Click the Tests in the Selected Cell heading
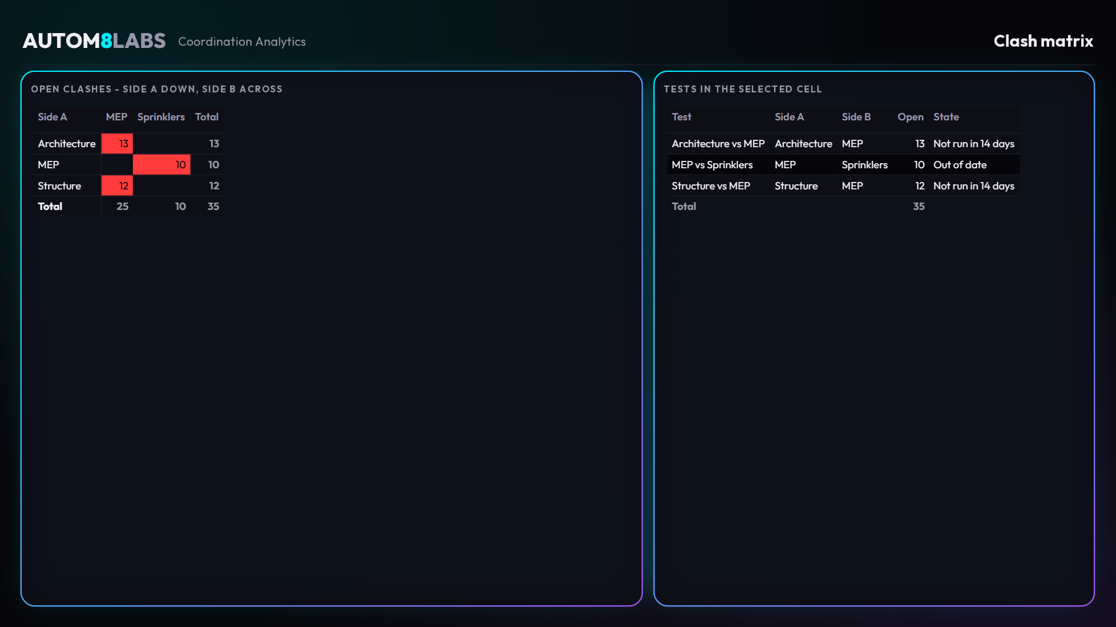This screenshot has height=627, width=1116. [x=743, y=89]
